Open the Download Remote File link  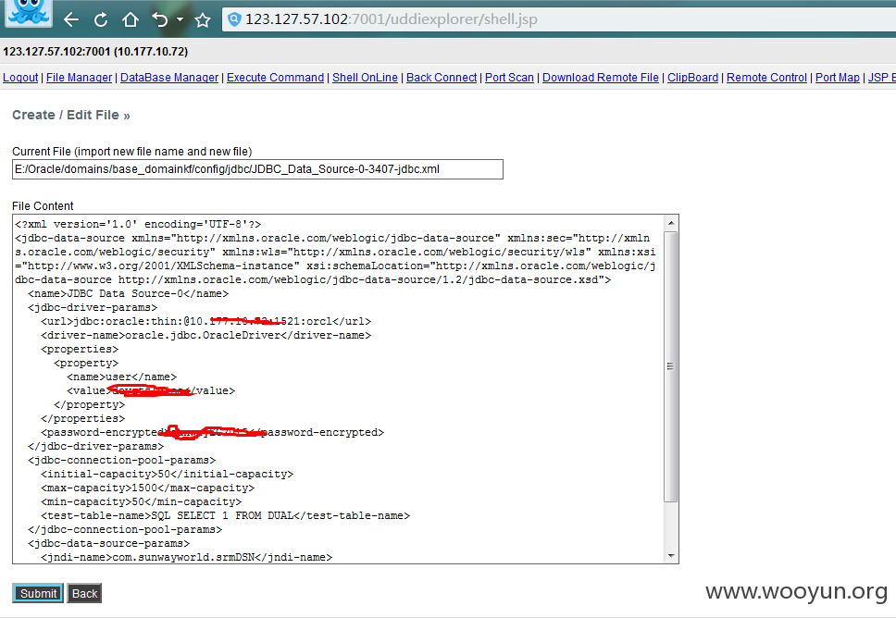click(601, 78)
